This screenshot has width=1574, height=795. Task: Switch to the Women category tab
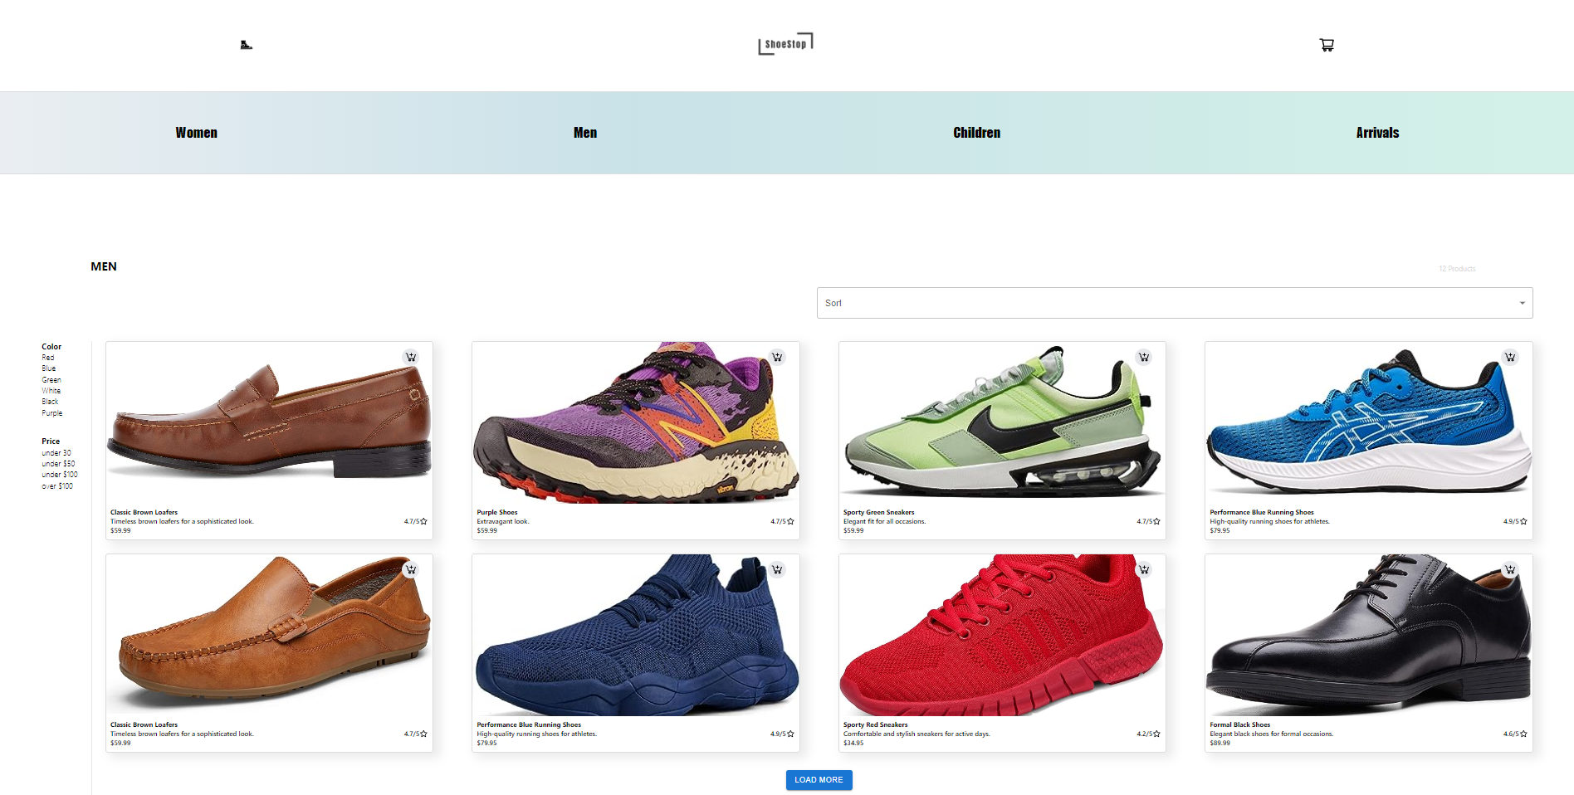196,132
